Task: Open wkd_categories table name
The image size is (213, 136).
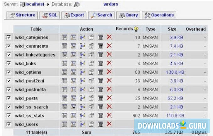Action: pyautogui.click(x=32, y=37)
